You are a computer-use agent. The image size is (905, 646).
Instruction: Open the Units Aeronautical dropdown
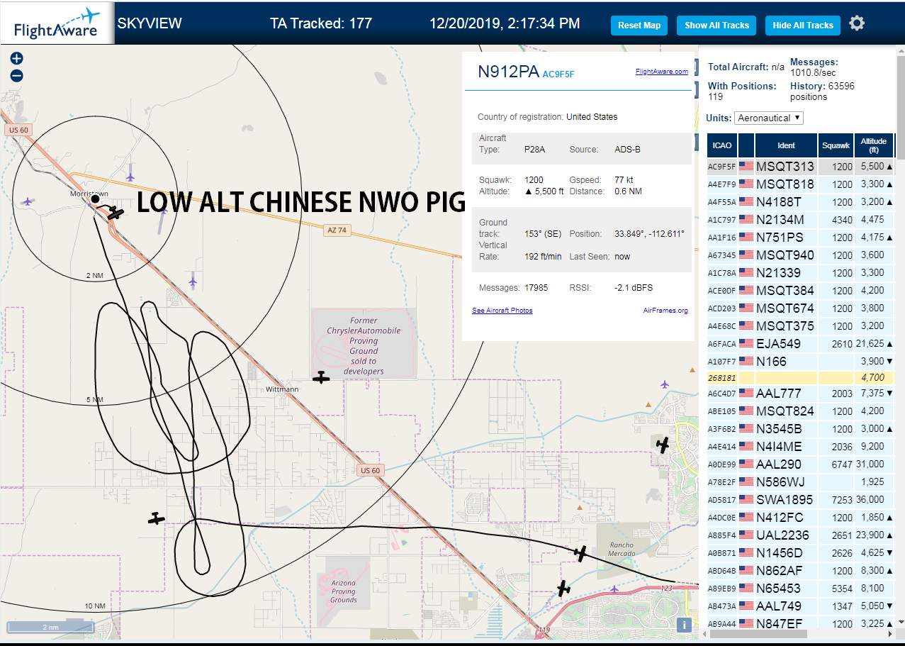769,118
